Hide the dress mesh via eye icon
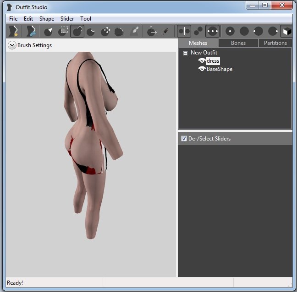 pos(202,61)
